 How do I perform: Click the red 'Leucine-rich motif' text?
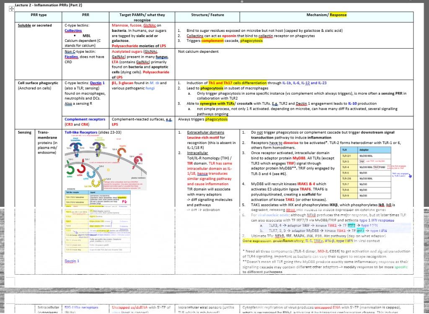[x=203, y=138]
